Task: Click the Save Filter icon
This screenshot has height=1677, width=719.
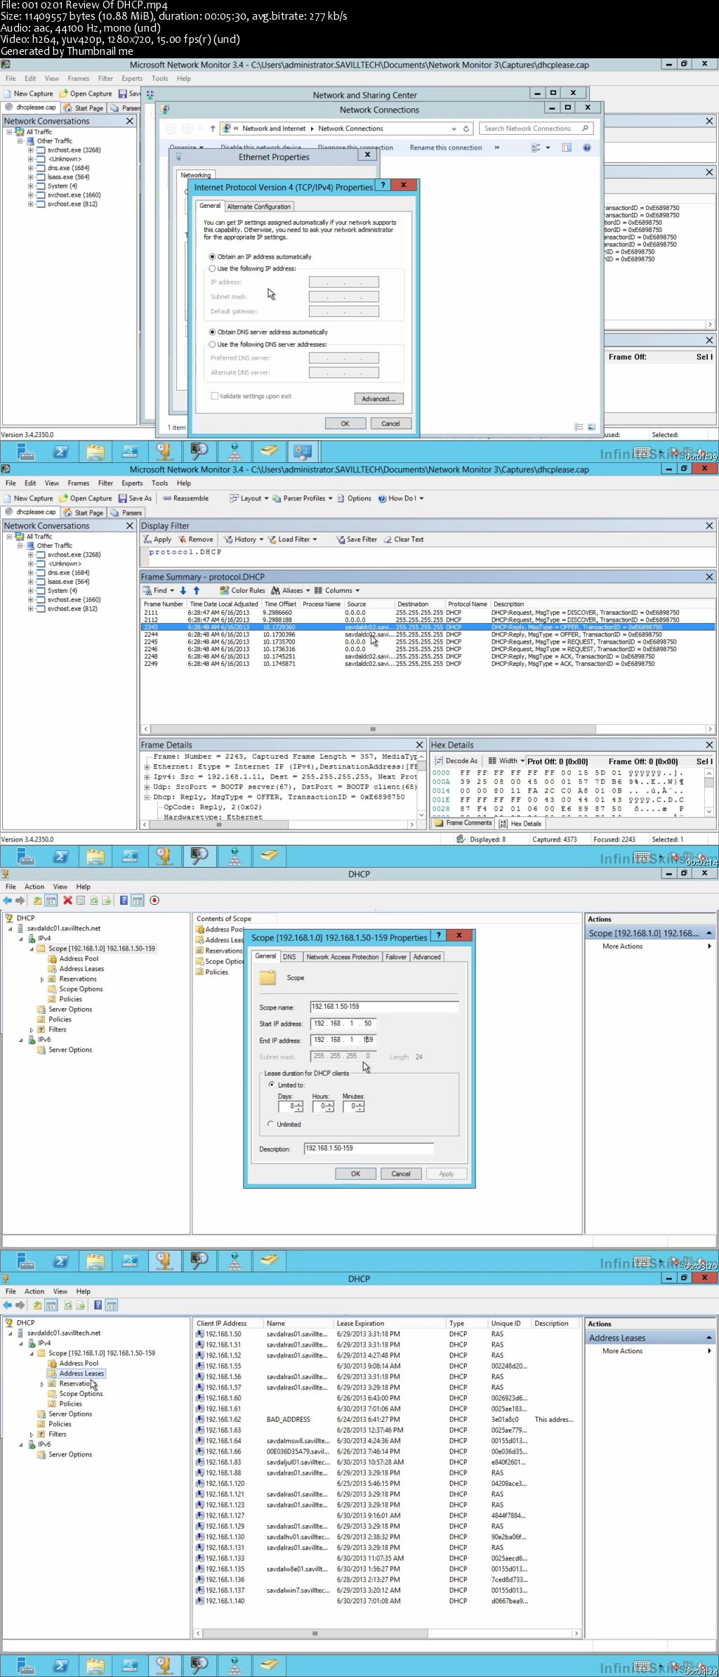Action: pos(340,540)
